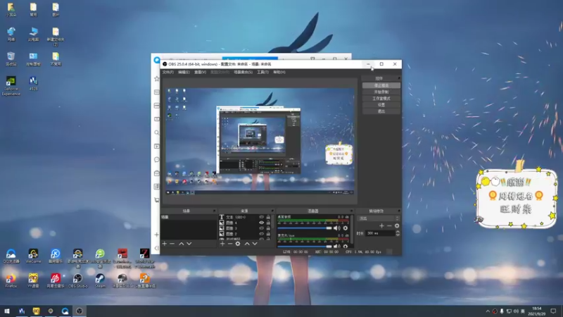
Task: Click the 300 ms duration field
Action: 380,233
